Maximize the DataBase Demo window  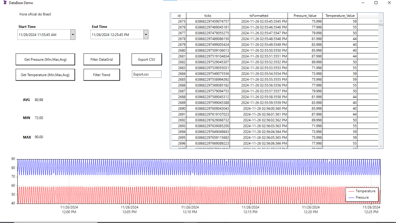point(376,3)
